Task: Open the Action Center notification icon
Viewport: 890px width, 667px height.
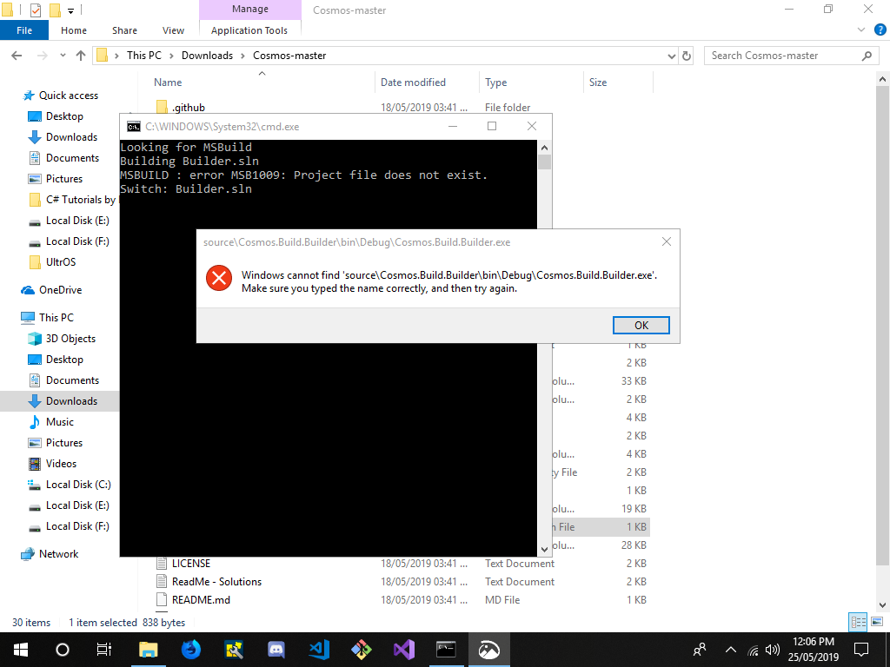Action: (861, 650)
